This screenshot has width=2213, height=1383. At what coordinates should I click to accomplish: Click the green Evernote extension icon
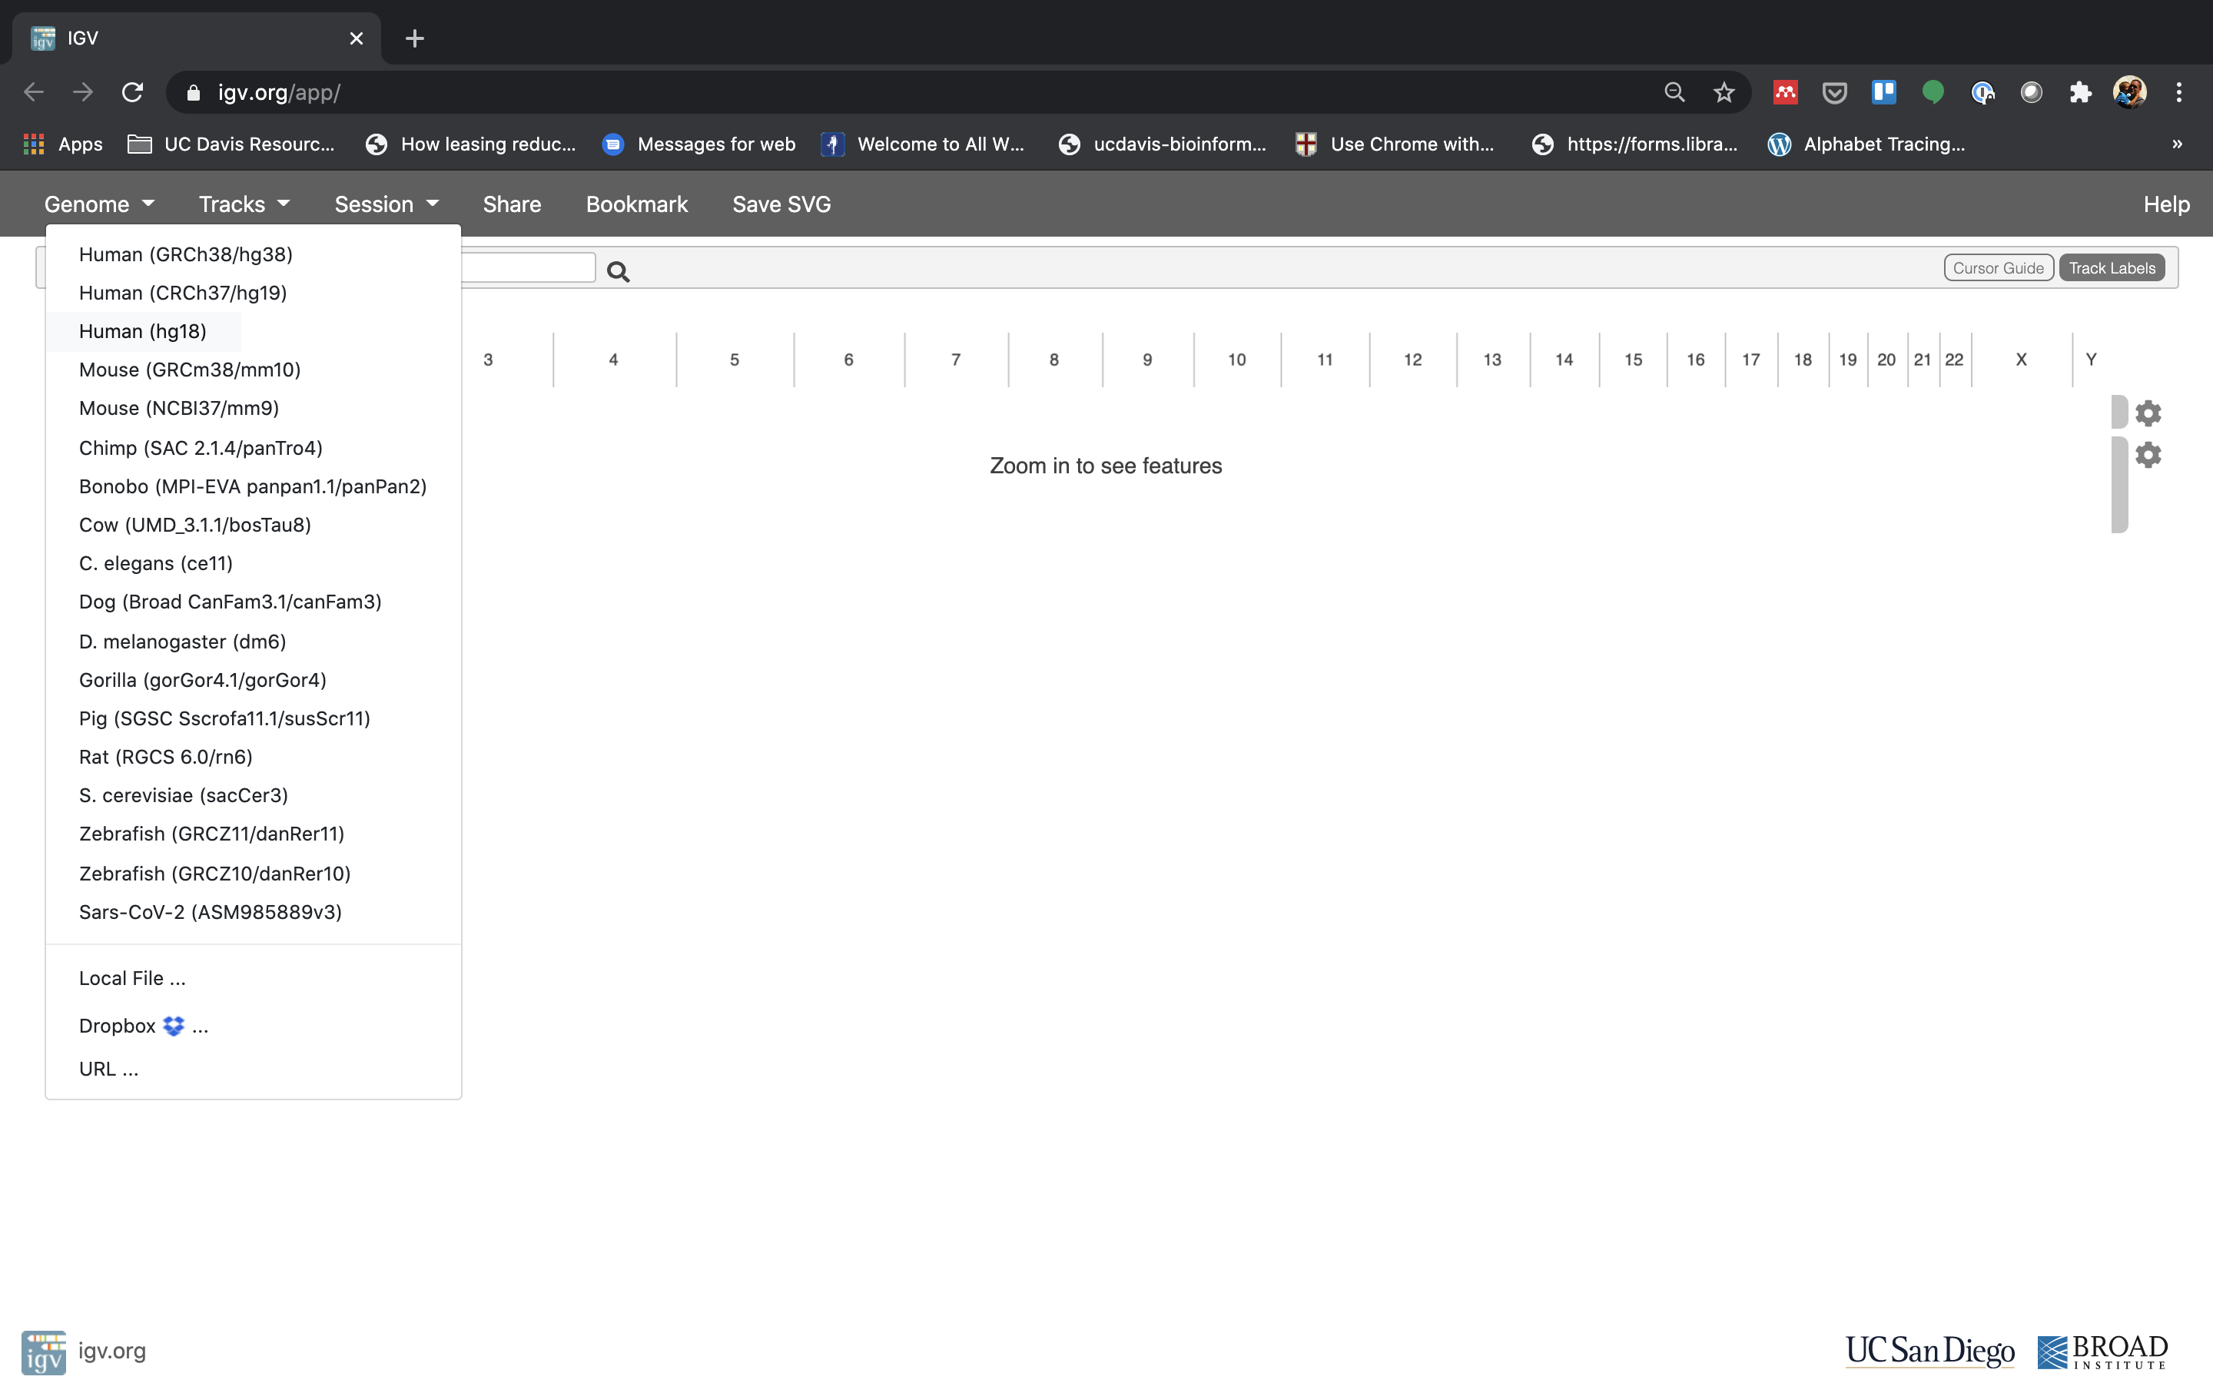(x=1933, y=92)
